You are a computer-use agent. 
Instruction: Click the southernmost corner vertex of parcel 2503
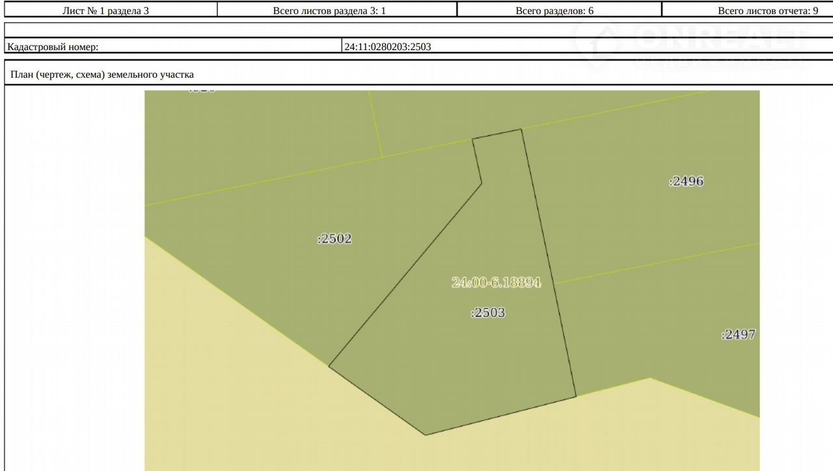(x=426, y=435)
